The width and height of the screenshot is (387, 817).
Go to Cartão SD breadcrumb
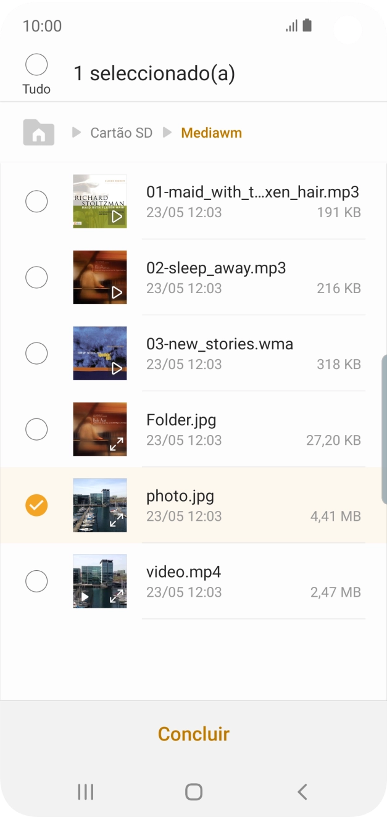[121, 133]
